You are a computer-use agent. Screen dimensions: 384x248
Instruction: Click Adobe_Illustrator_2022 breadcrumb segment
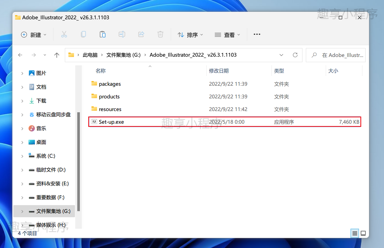(193, 55)
